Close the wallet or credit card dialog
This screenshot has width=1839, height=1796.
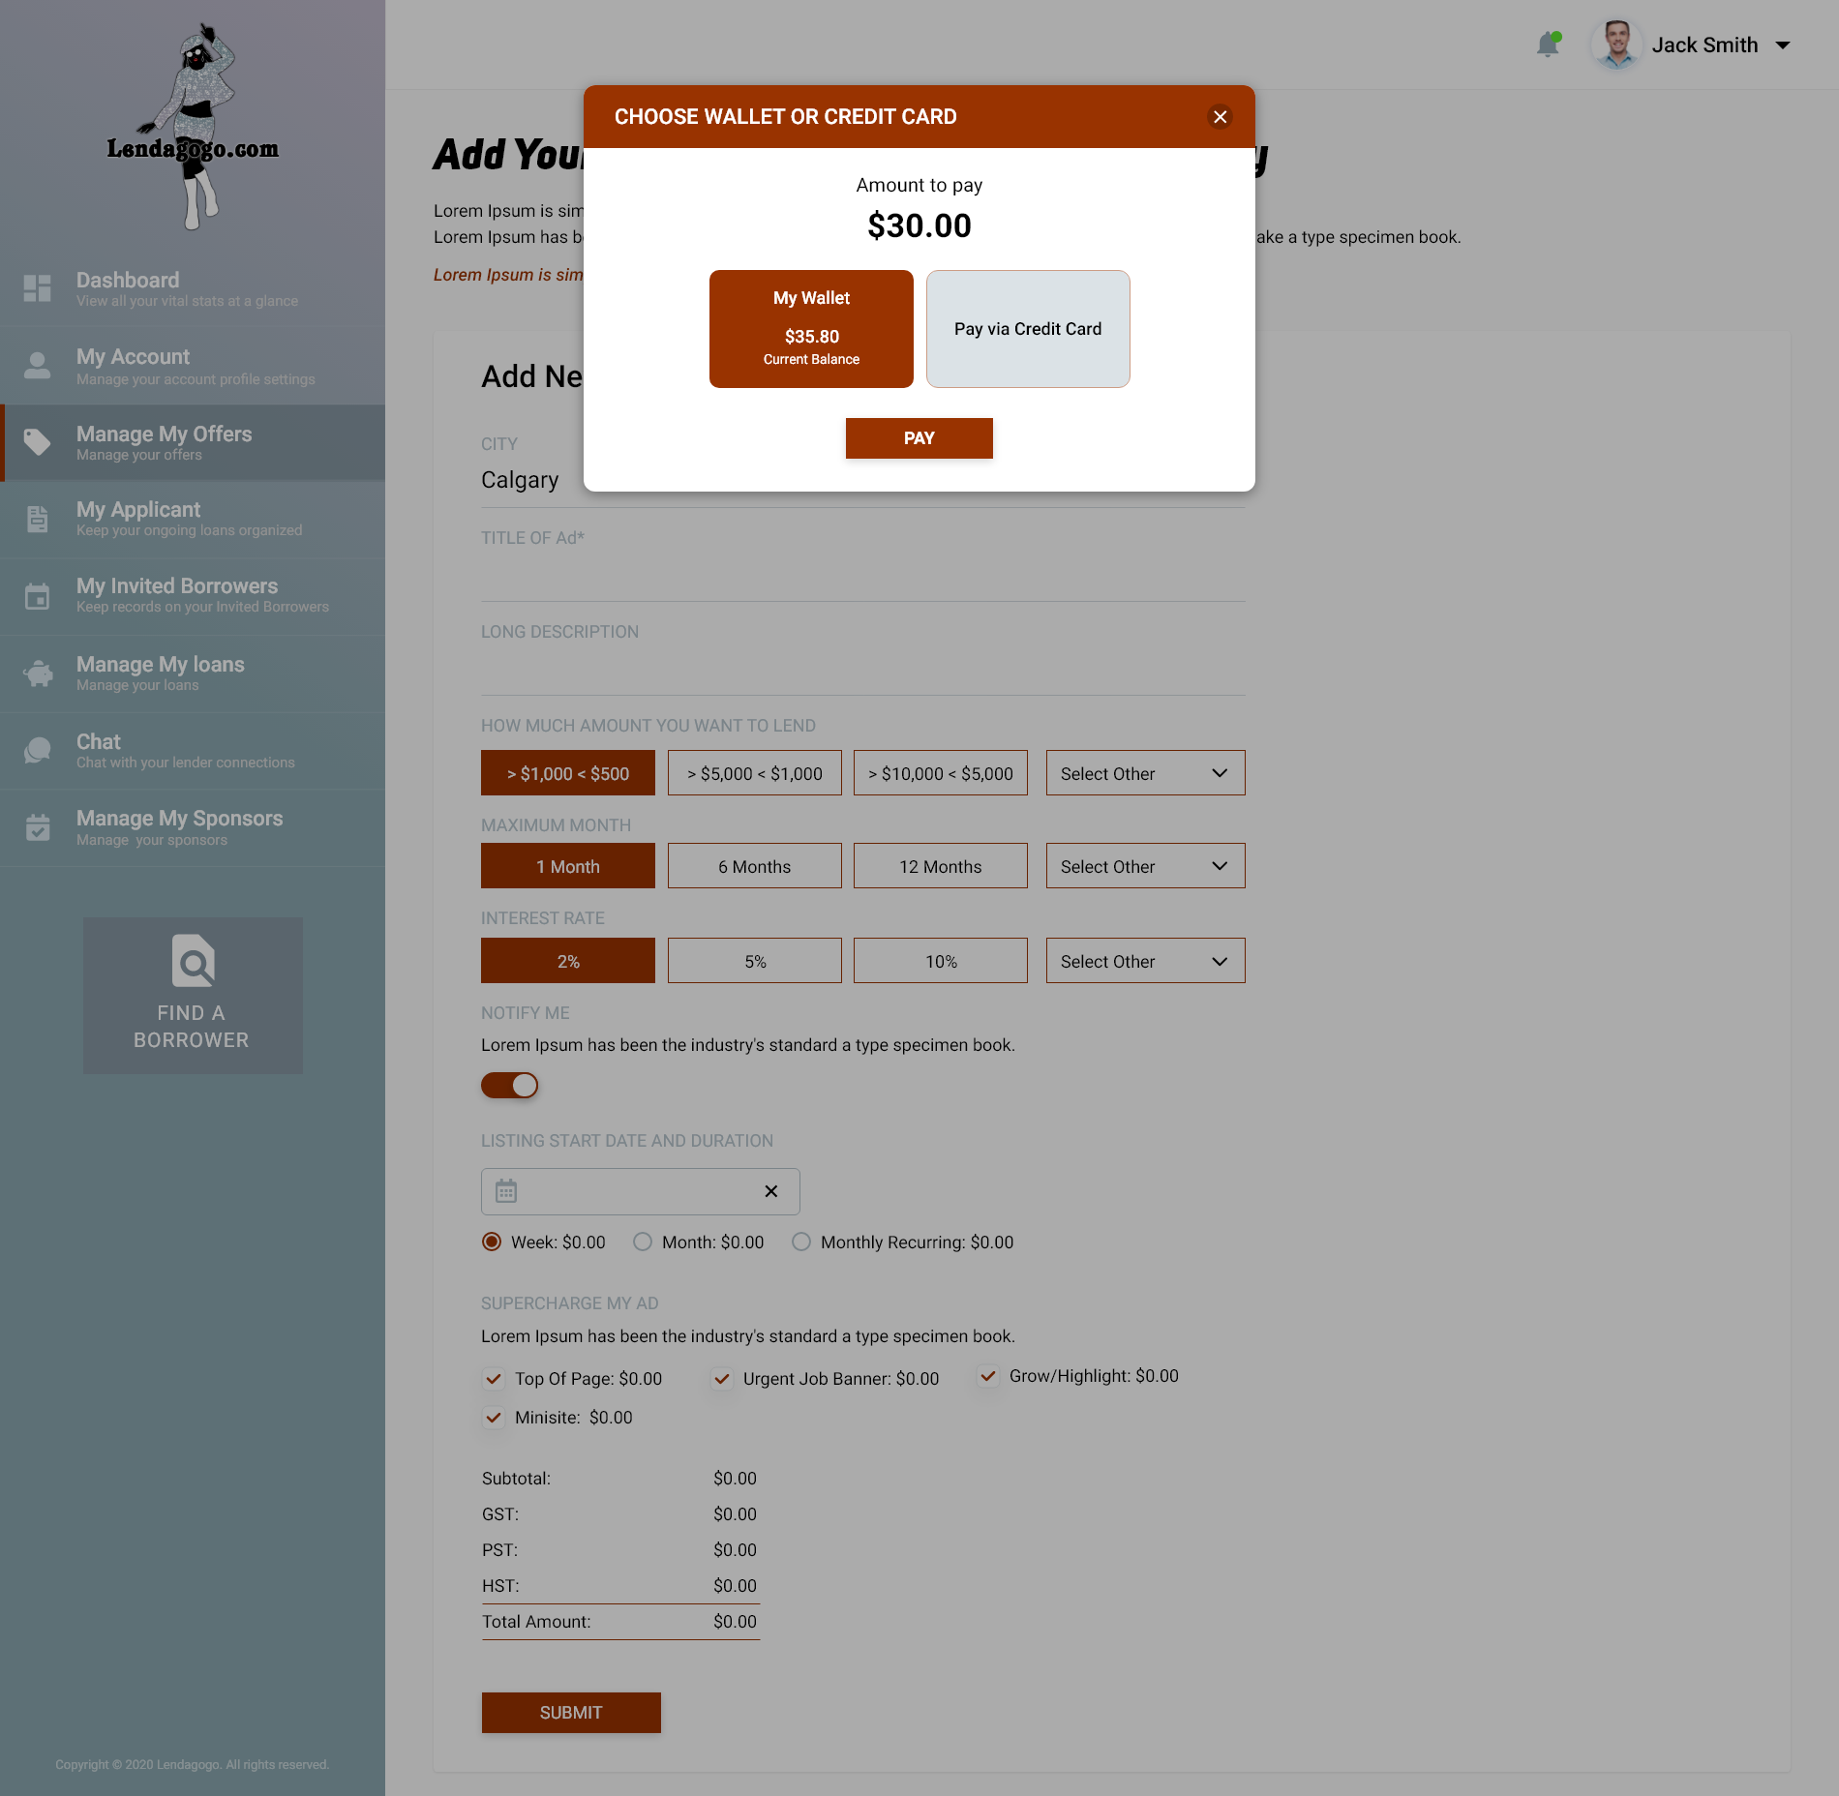pyautogui.click(x=1220, y=117)
